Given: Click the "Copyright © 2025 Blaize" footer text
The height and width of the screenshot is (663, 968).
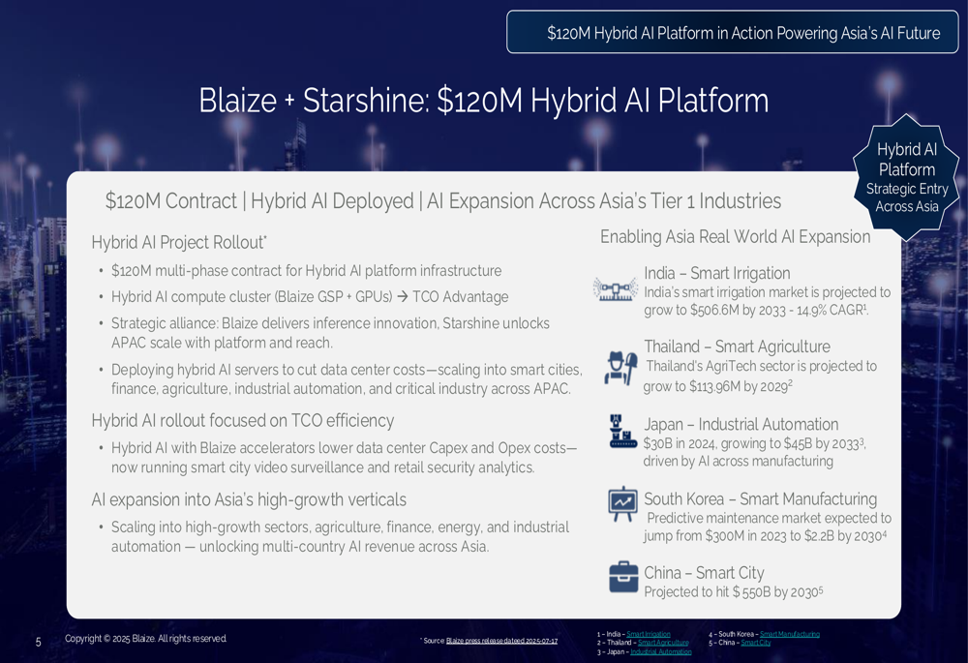Looking at the screenshot, I should point(146,639).
